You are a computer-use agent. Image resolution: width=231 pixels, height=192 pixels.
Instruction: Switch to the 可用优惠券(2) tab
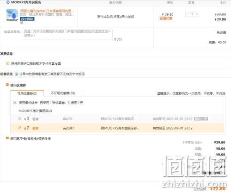coord(27,93)
